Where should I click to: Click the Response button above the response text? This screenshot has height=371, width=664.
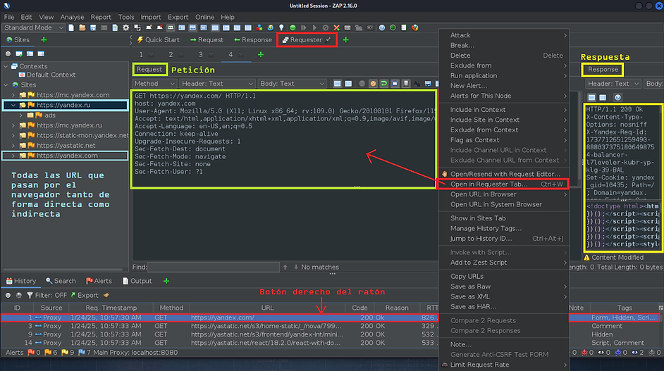(603, 70)
